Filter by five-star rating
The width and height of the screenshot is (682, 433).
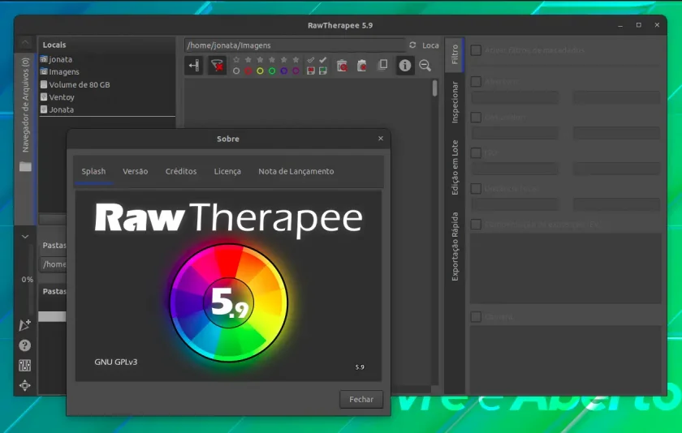tap(296, 60)
